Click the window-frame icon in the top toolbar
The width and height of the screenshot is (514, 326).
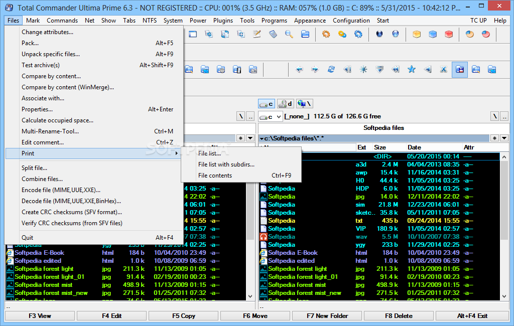(x=193, y=34)
